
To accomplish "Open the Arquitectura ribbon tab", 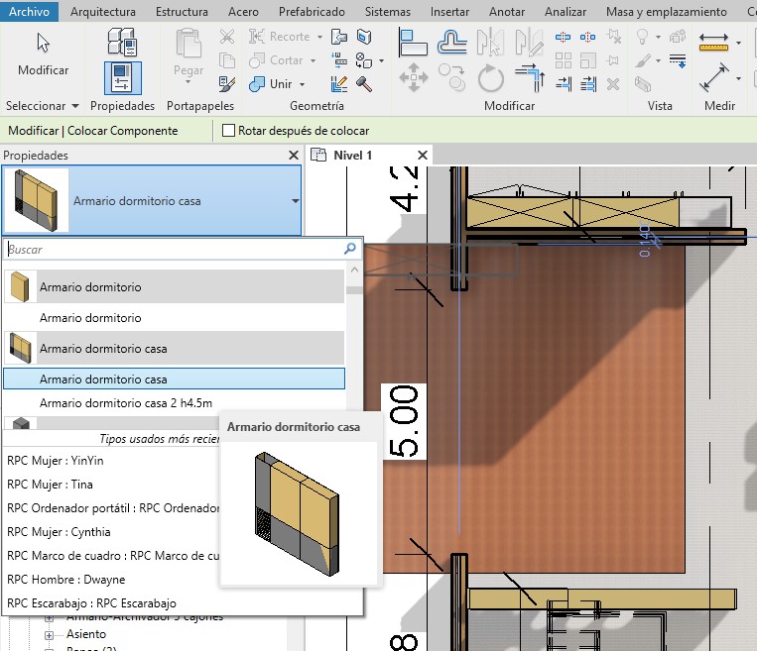I will pyautogui.click(x=104, y=12).
